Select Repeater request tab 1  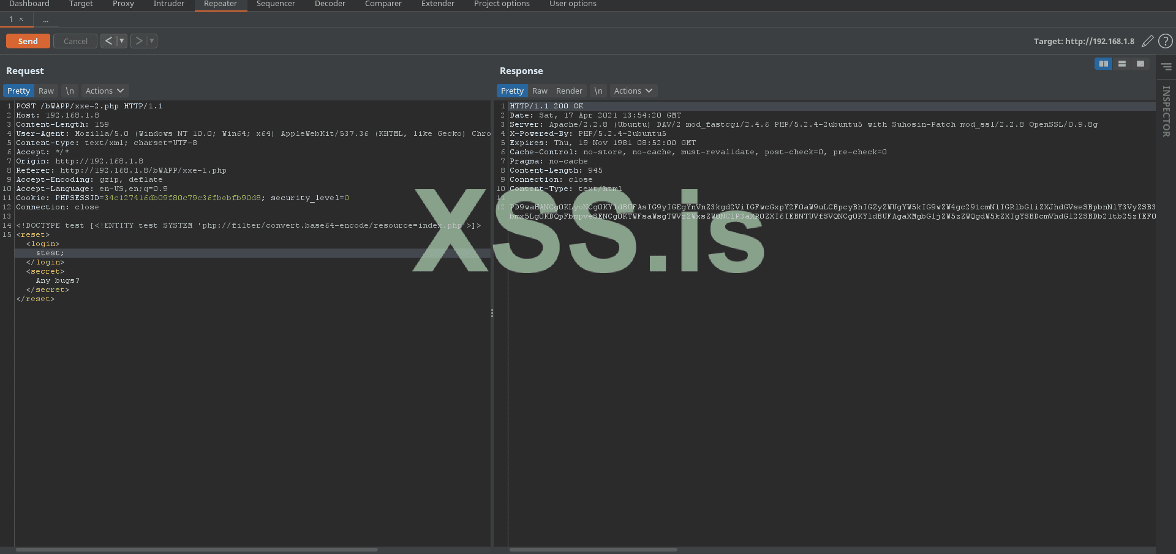pos(11,20)
